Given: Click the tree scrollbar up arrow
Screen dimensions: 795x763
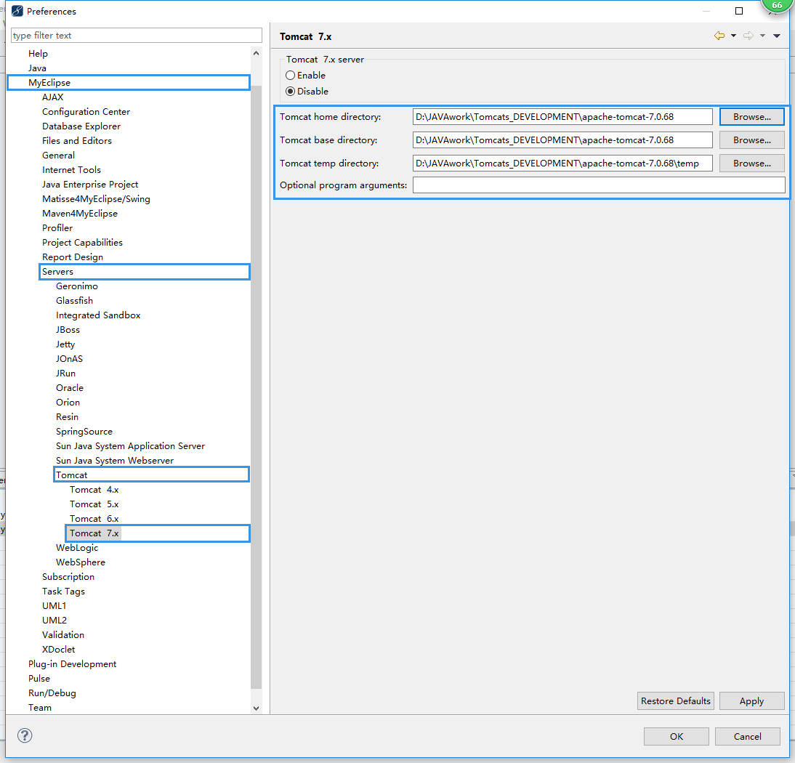Looking at the screenshot, I should click(256, 53).
